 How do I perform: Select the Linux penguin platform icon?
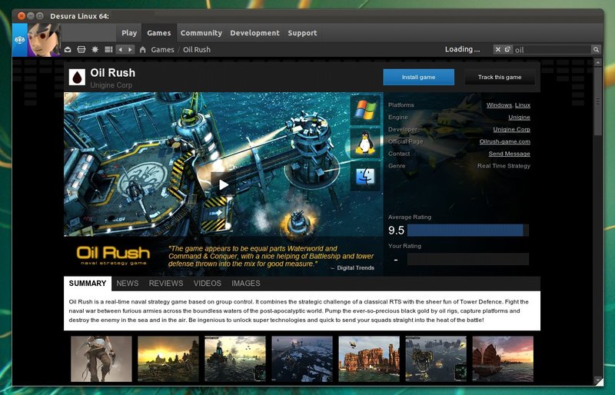pyautogui.click(x=365, y=143)
